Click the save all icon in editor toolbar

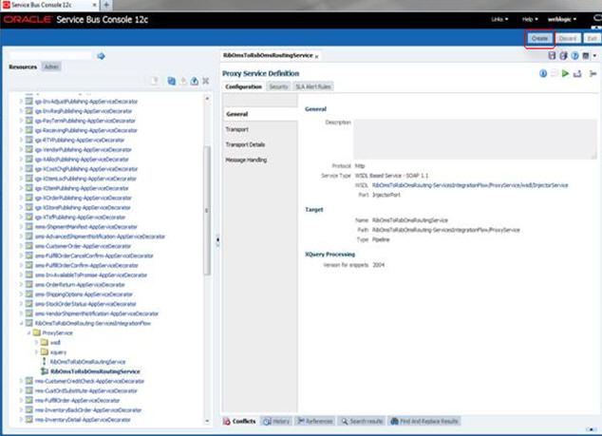(x=563, y=56)
